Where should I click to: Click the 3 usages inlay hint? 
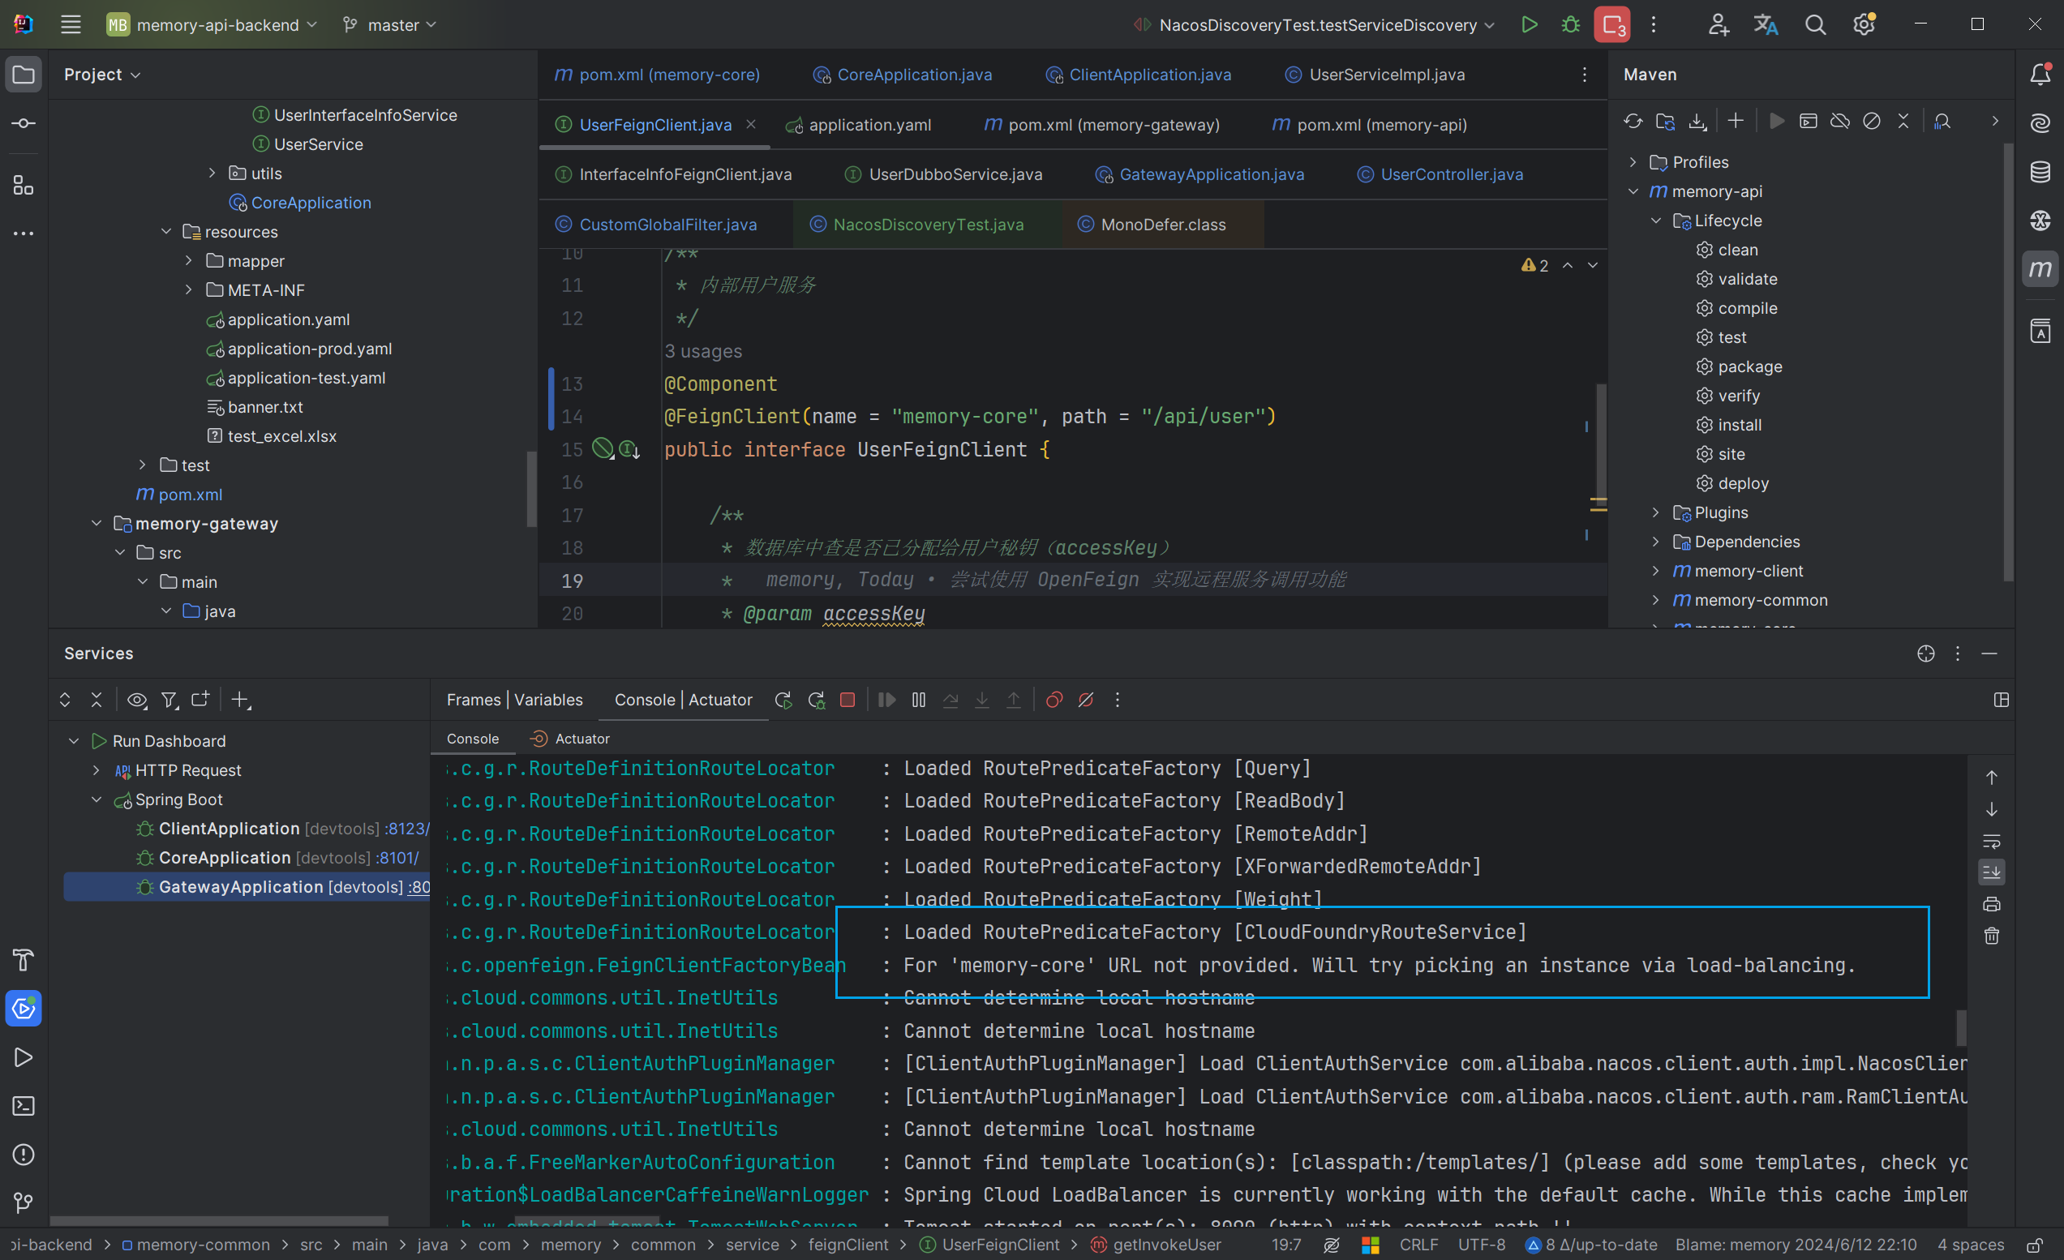(x=703, y=351)
